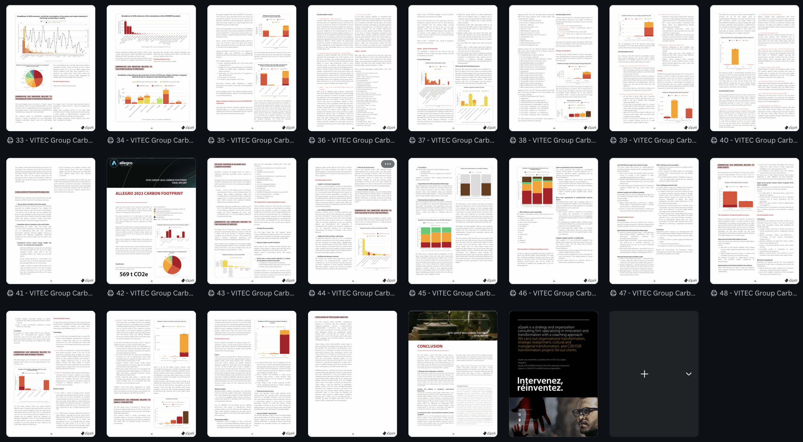Click the '46 - VITEC Group Carb...' page title
The height and width of the screenshot is (442, 803).
tap(557, 293)
